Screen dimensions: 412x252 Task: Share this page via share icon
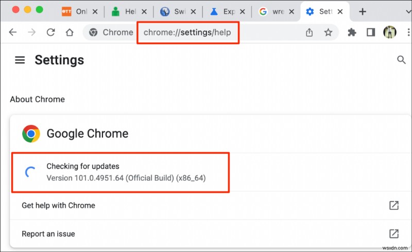310,32
